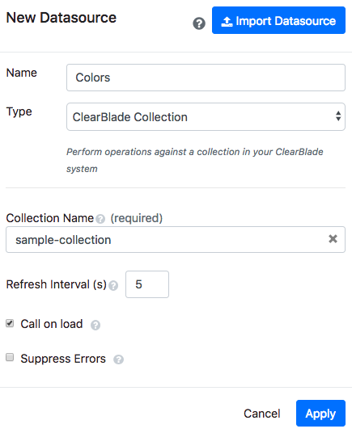Open the Collection Name help tooltip icon
Screen dimensions: 352x433
[100, 219]
